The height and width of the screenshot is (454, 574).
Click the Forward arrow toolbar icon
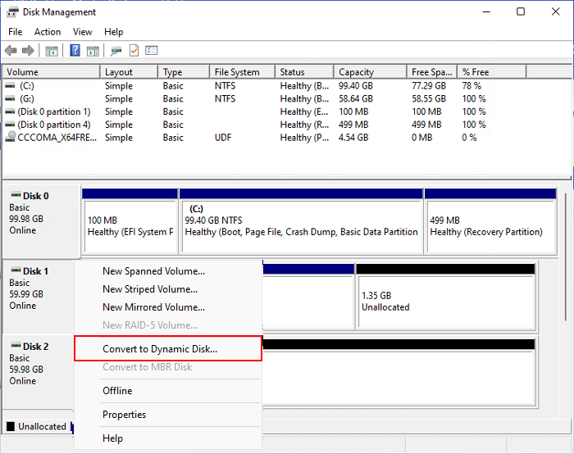pyautogui.click(x=29, y=51)
